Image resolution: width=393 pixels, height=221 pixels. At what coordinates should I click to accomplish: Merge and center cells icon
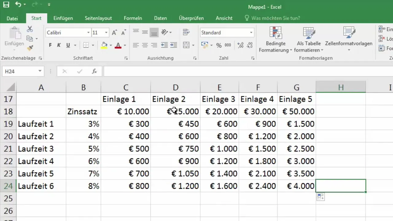[186, 45]
